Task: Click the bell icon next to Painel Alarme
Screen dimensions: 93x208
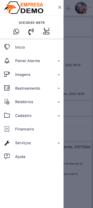Action: [x=7, y=61]
